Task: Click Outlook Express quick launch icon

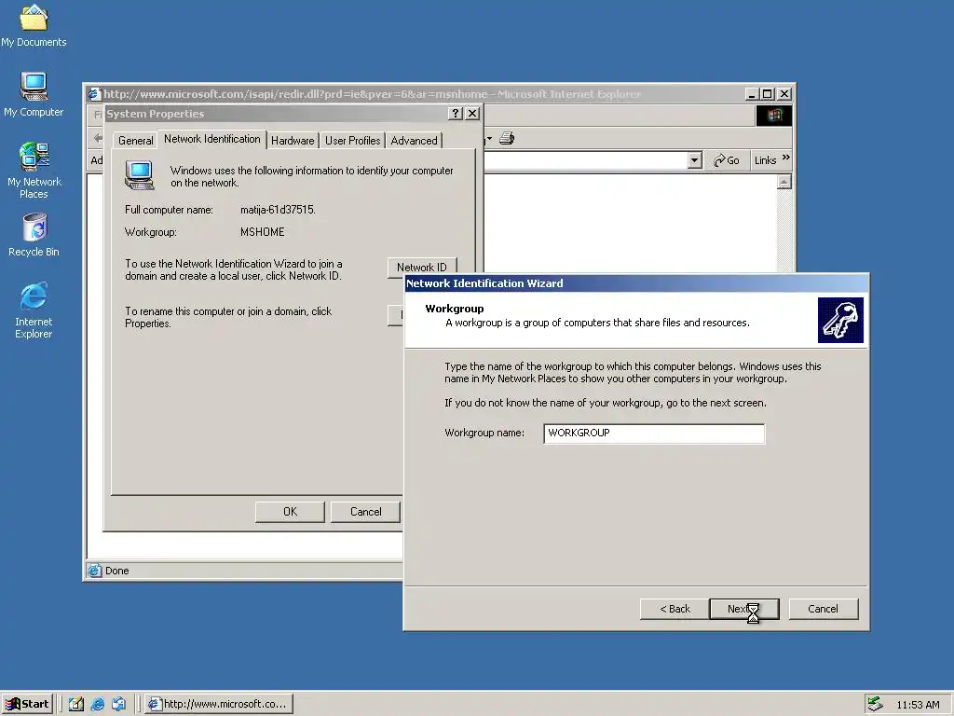Action: click(118, 704)
